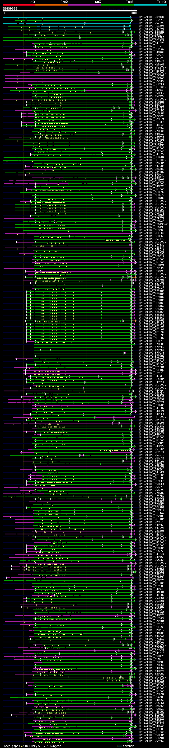169x748 pixels.
Task: Select the UniRef100_B8H818 label
Action: pos(151,341)
